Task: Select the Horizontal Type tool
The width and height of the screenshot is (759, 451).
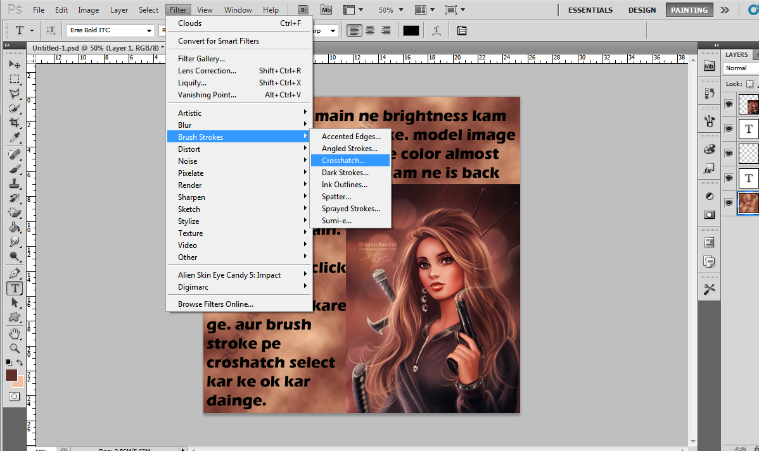Action: point(15,288)
